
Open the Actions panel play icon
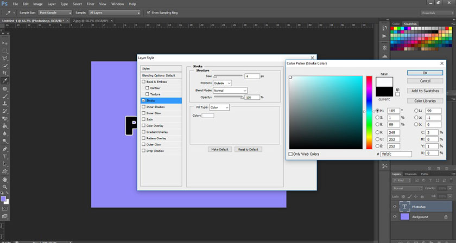tap(384, 36)
